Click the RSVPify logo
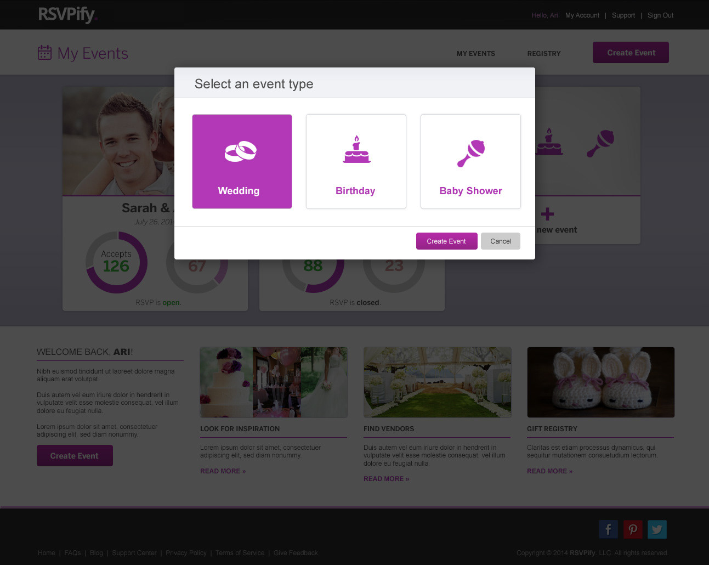The width and height of the screenshot is (709, 565). coord(67,14)
